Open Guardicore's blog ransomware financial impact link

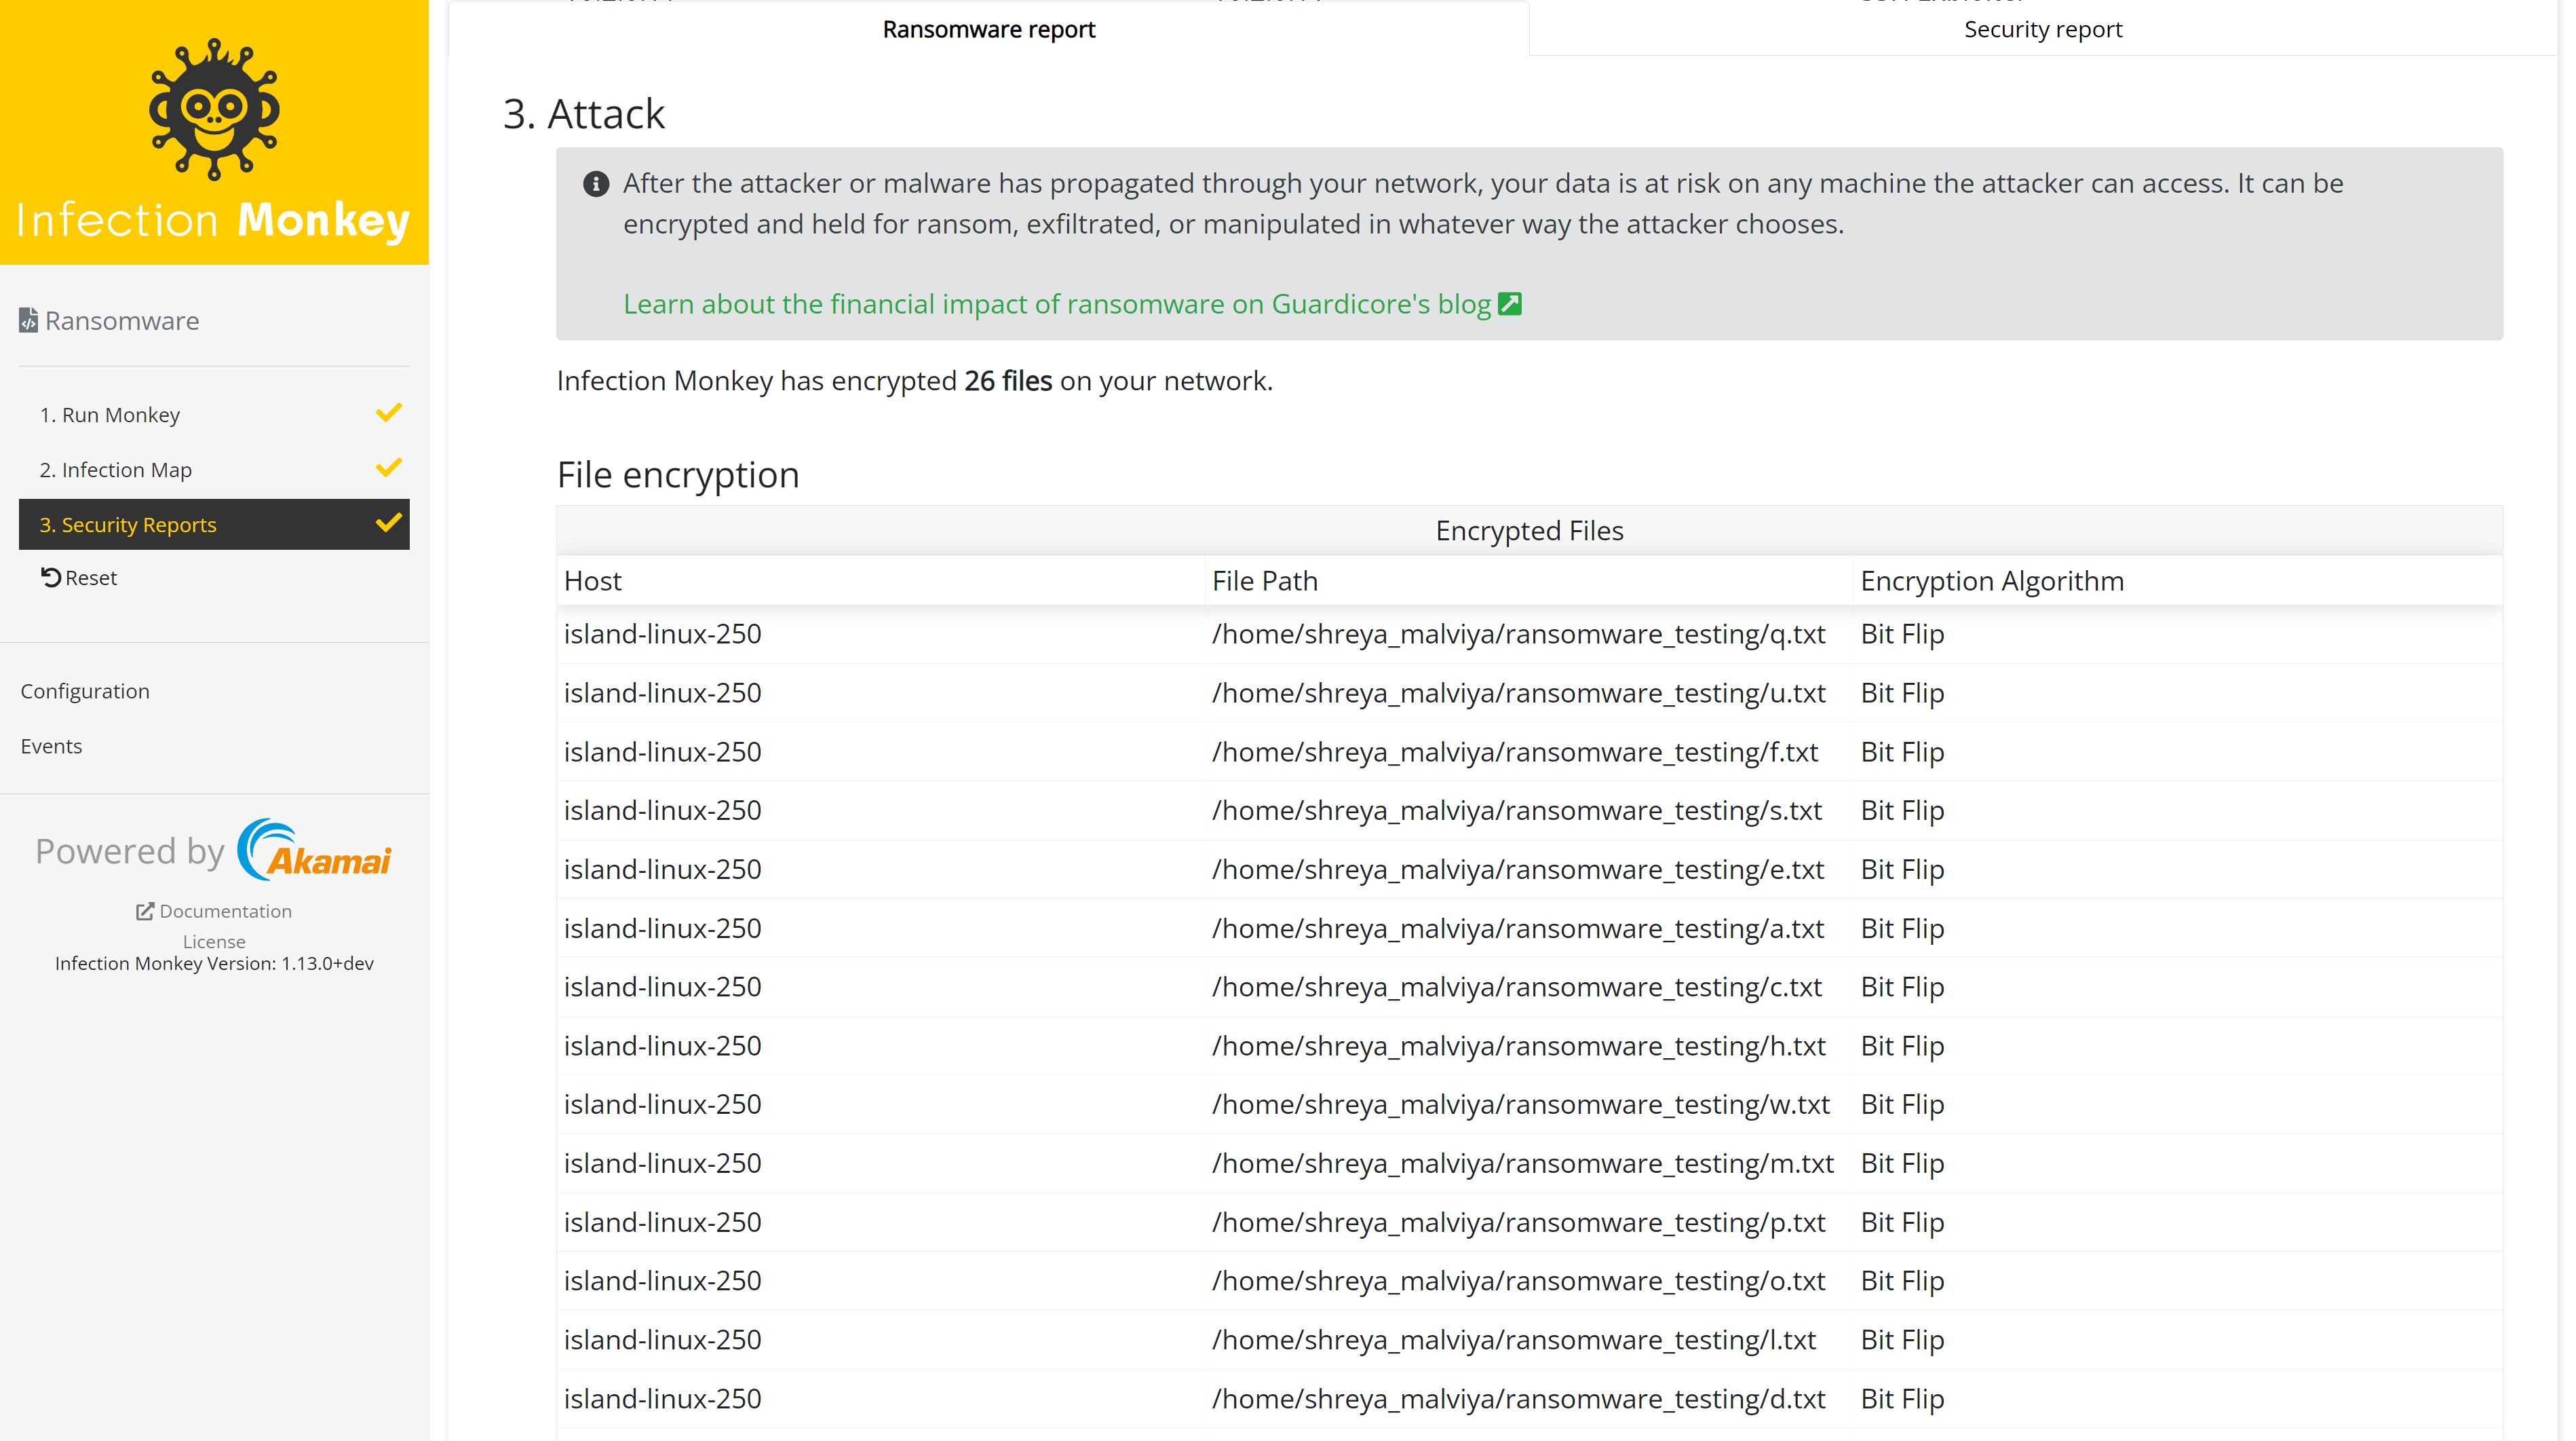[x=1056, y=304]
